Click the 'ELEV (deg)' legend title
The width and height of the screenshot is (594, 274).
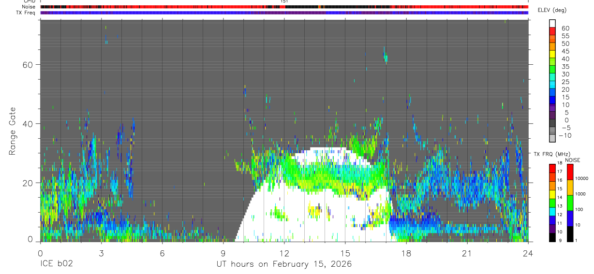[x=551, y=10]
